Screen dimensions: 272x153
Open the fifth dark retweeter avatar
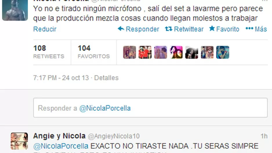(x=192, y=52)
